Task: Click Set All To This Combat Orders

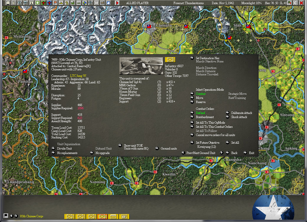Action: 214,127
